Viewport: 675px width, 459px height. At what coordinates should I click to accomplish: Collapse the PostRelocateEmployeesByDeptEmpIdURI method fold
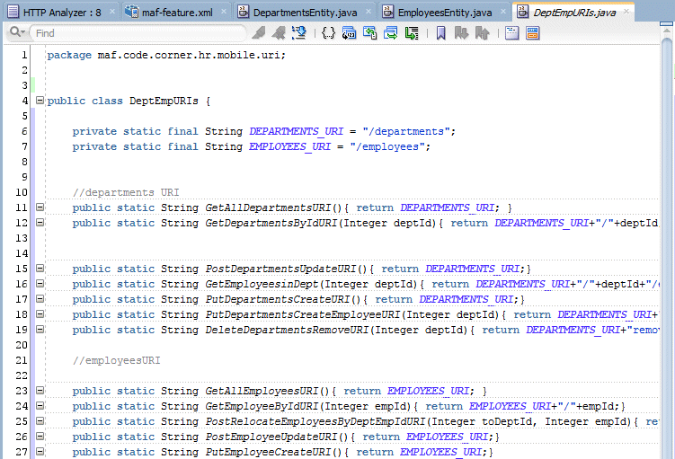(40, 421)
